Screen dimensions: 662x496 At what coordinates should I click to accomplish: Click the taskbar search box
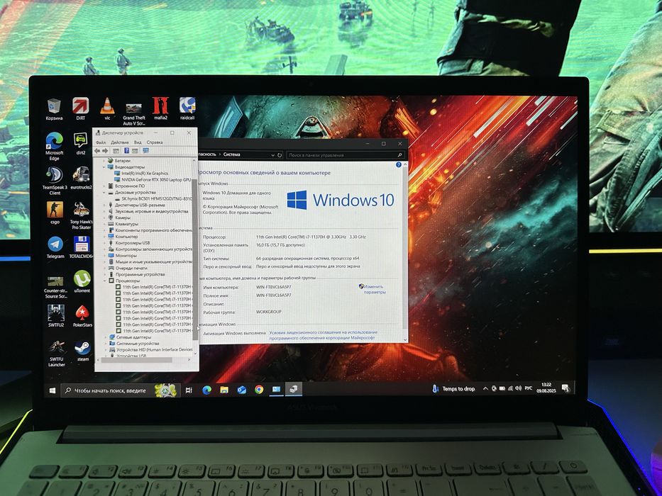click(x=121, y=390)
